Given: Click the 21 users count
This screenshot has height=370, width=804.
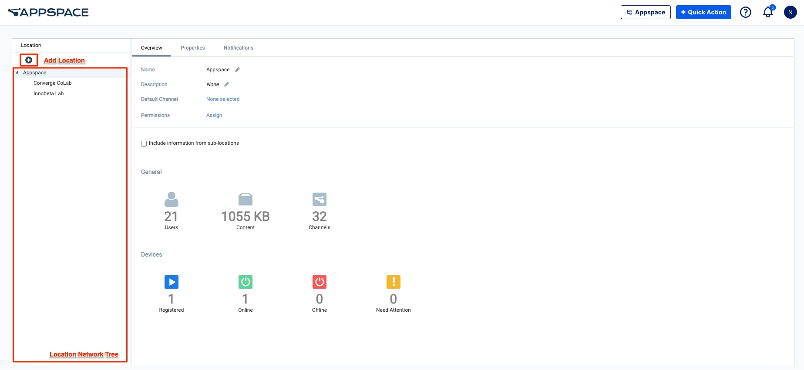Looking at the screenshot, I should coord(171,217).
